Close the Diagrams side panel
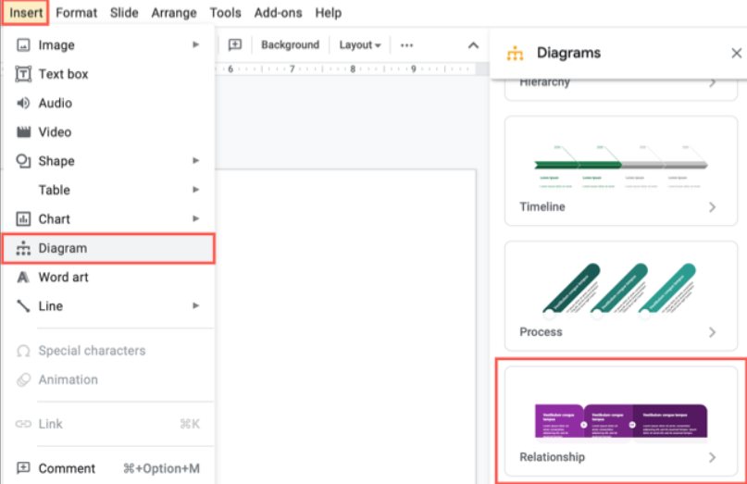Screen dimensions: 747x484 click(x=736, y=54)
